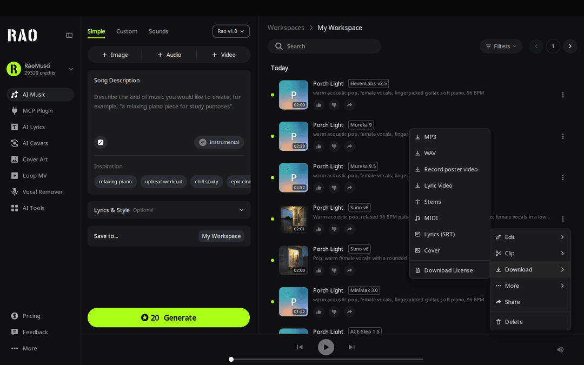Screen dimensions: 584x365
Task: Open the Download submenu entry
Action: (530, 270)
